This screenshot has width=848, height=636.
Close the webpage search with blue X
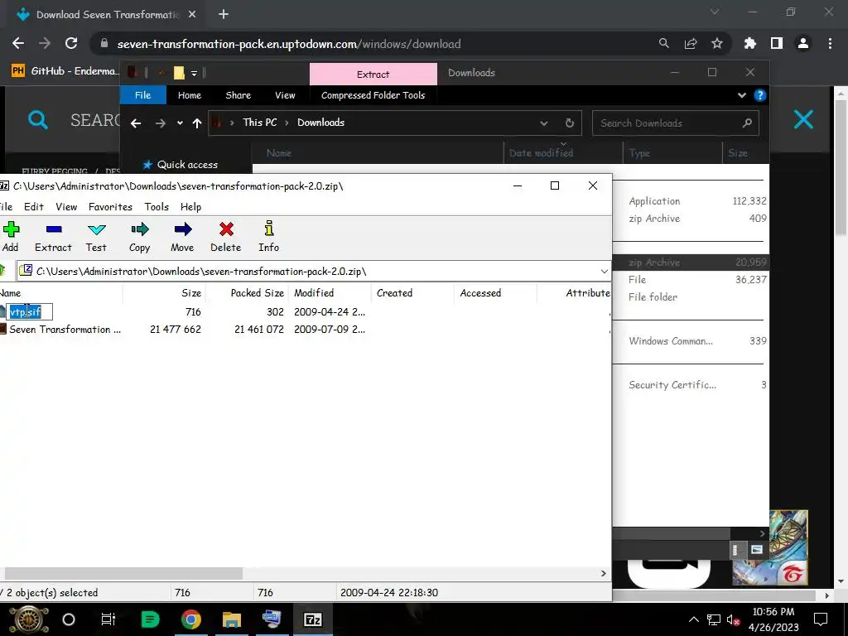[803, 119]
